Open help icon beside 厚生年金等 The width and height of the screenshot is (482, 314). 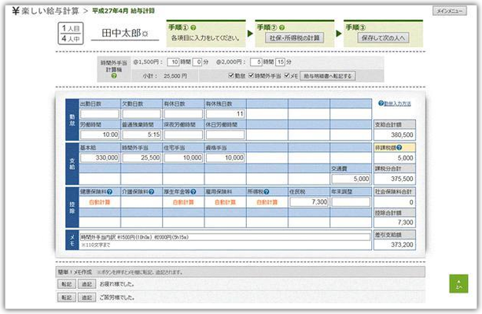point(193,191)
